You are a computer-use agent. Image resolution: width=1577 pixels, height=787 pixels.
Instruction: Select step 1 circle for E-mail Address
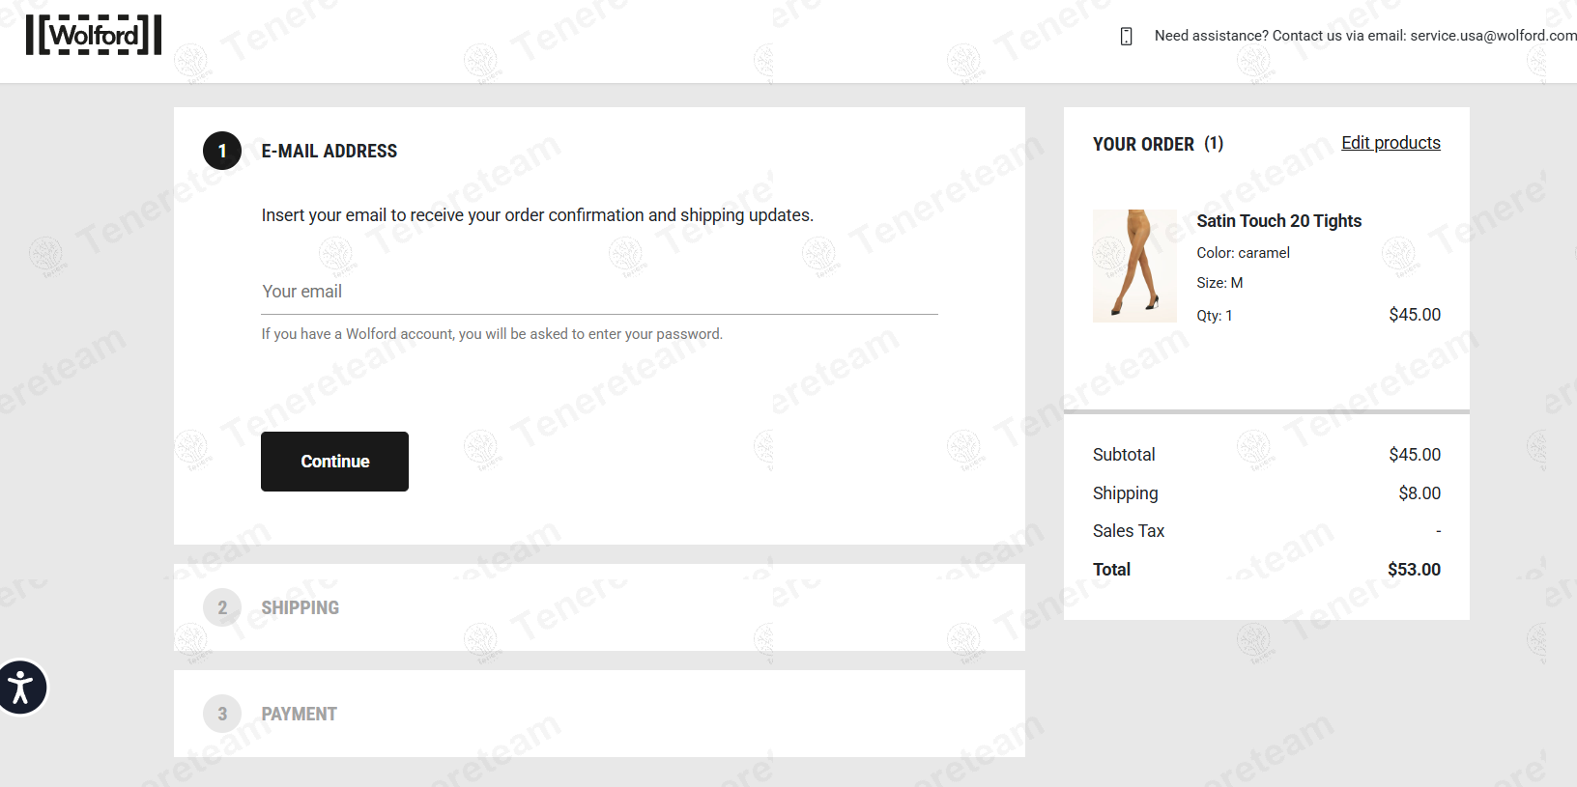click(222, 151)
